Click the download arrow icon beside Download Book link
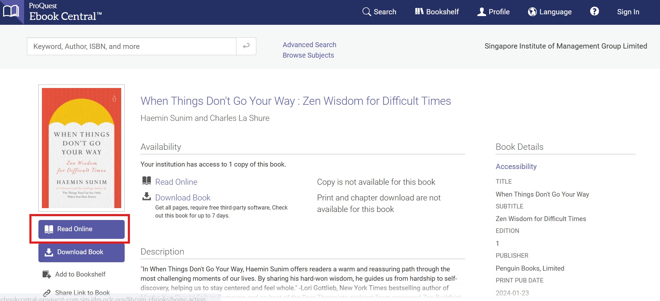The image size is (660, 301). [147, 196]
